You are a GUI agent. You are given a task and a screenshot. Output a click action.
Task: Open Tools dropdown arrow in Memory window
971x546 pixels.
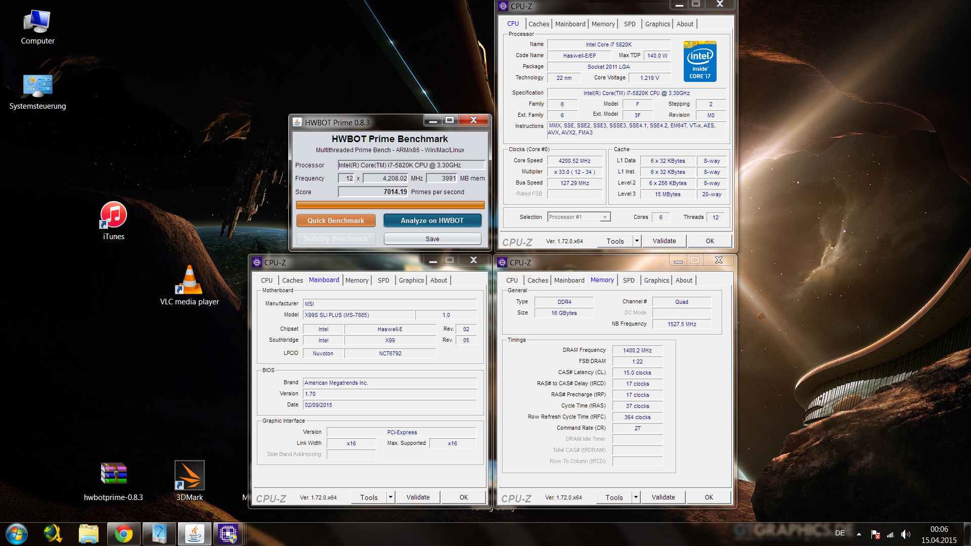pos(636,497)
